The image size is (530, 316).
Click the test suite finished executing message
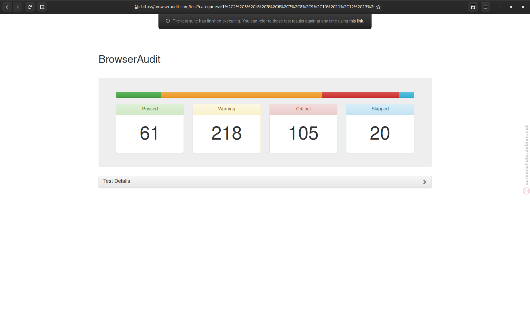[268, 21]
